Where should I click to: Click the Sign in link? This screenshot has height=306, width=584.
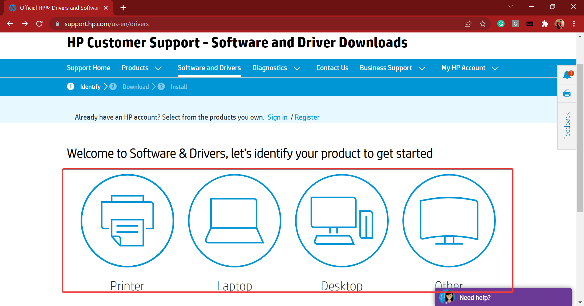coord(277,117)
